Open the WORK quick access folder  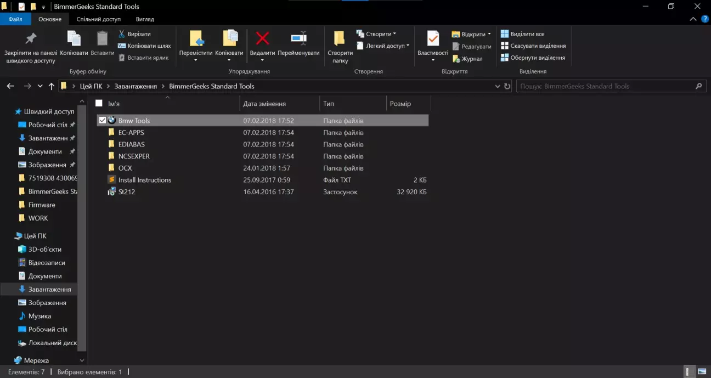point(38,218)
